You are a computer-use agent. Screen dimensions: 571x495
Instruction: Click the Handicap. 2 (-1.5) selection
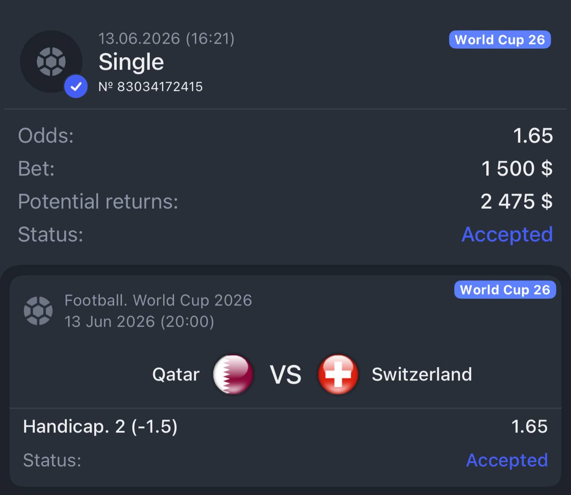(x=100, y=427)
